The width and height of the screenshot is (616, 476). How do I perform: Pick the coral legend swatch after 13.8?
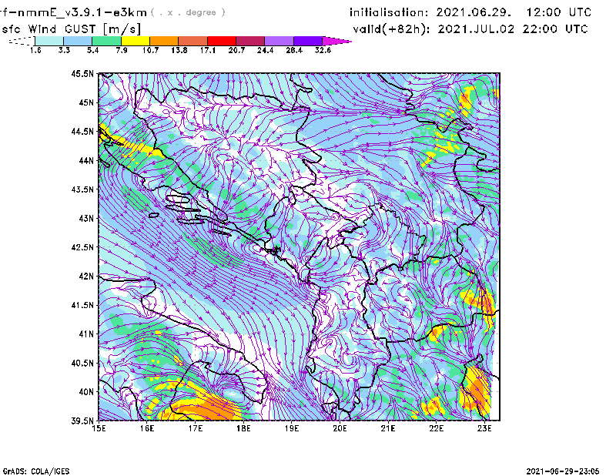tap(193, 41)
